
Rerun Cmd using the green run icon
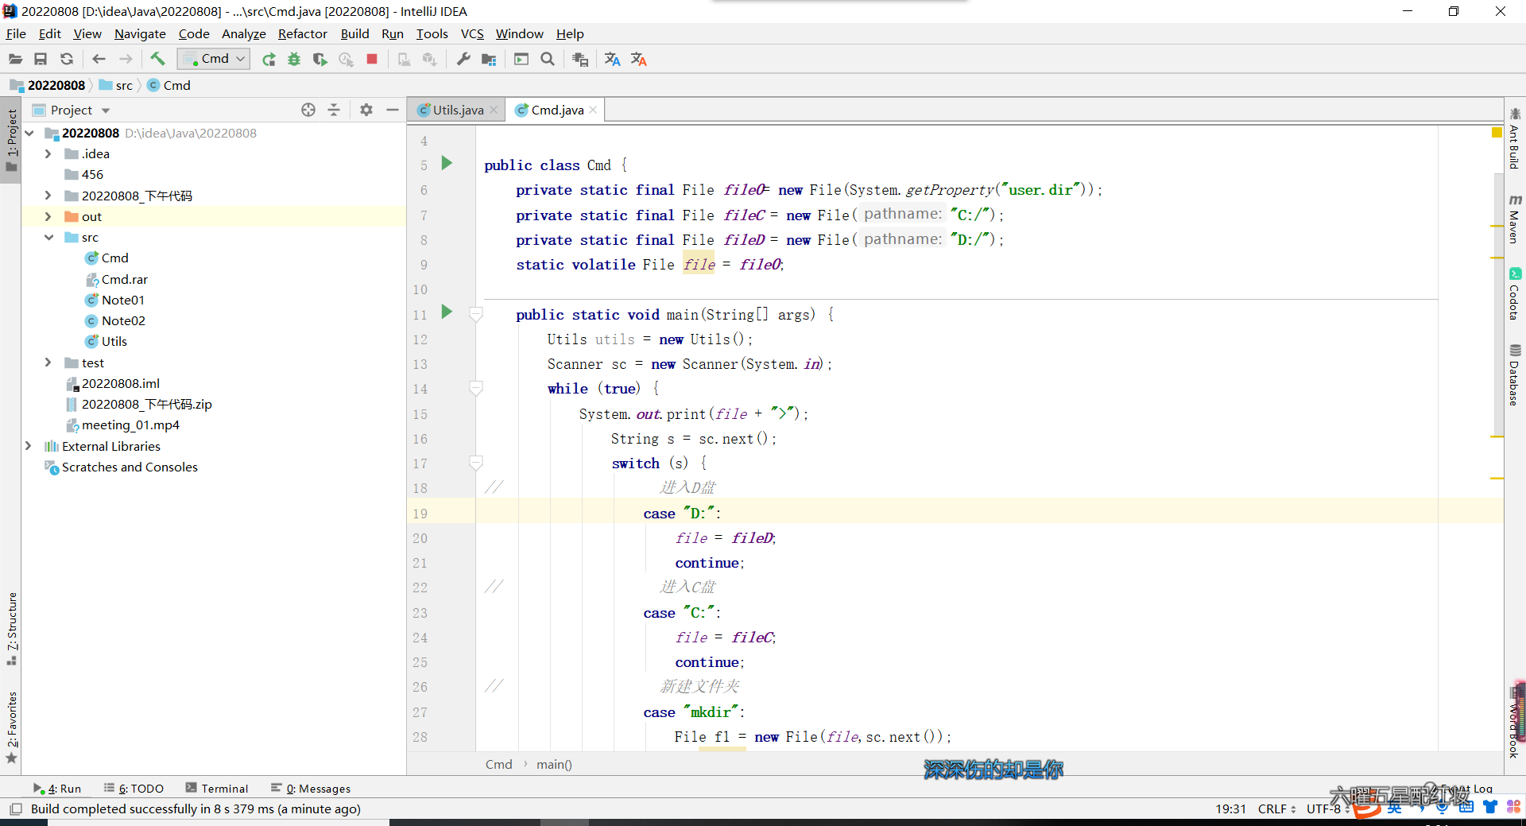pyautogui.click(x=269, y=60)
